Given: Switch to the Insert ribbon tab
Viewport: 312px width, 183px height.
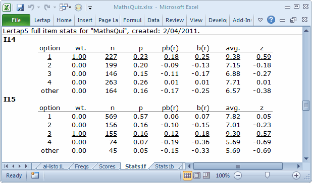Looking at the screenshot, I should coord(85,20).
